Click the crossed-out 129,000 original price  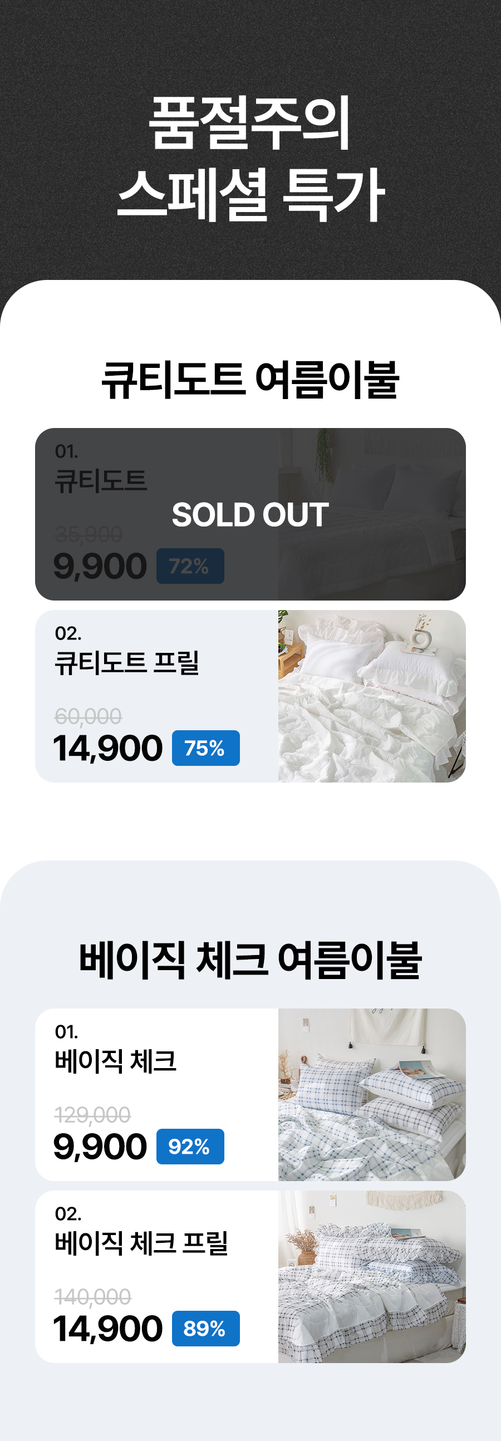pyautogui.click(x=92, y=1115)
